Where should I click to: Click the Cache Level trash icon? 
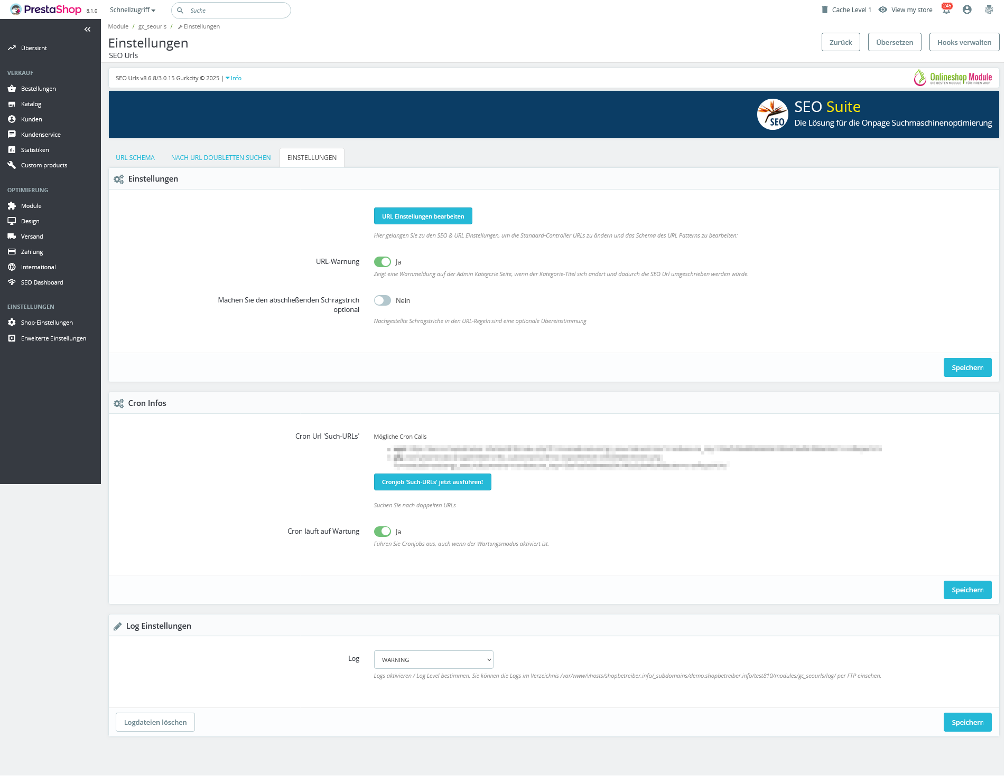pos(824,10)
